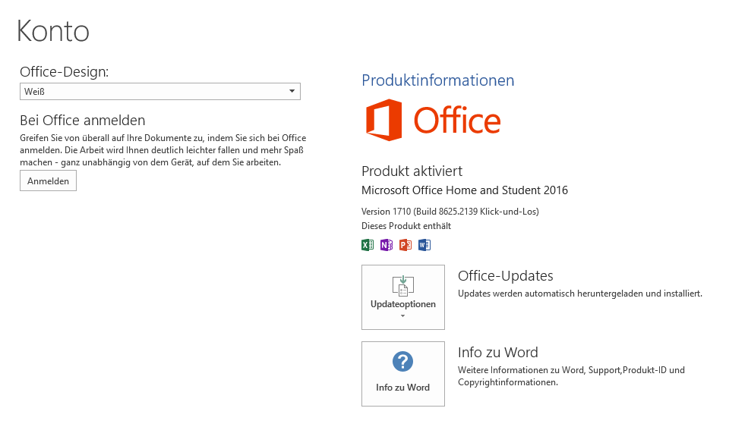Viewport: 751px width, 427px height.
Task: Click the 'Office-Design:' label
Action: tap(65, 72)
